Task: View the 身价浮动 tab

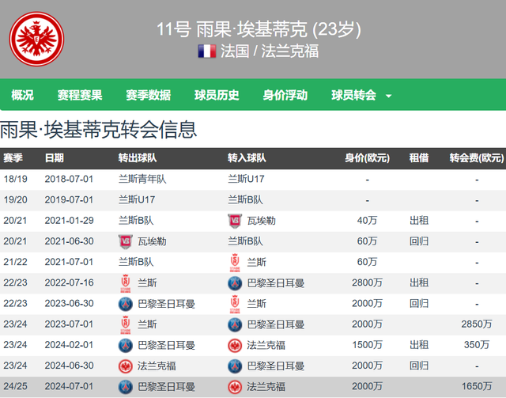Action: point(285,95)
